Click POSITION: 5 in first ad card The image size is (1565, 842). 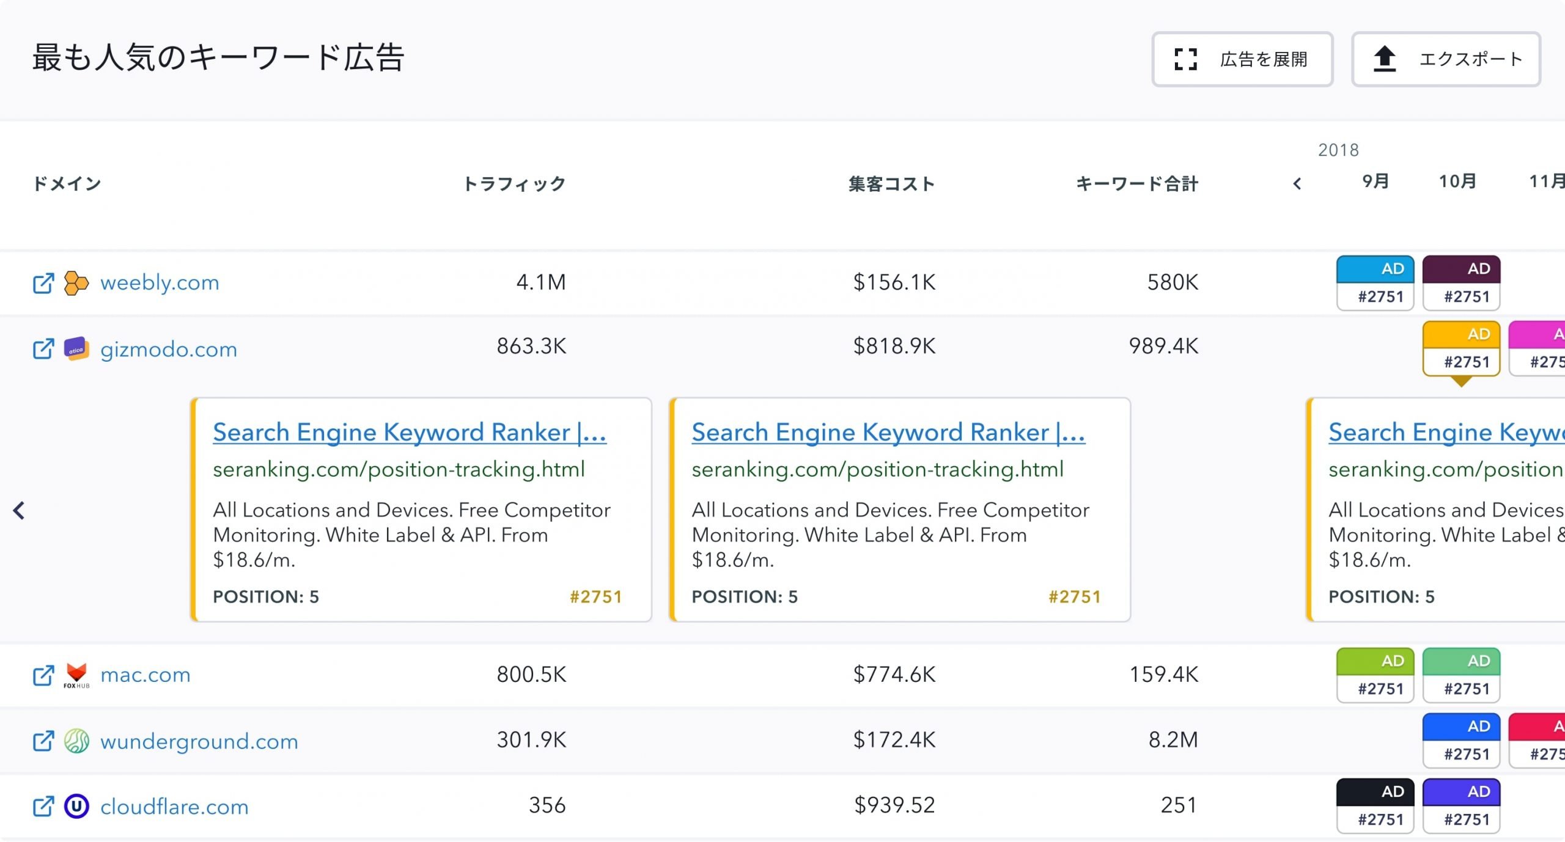(266, 597)
